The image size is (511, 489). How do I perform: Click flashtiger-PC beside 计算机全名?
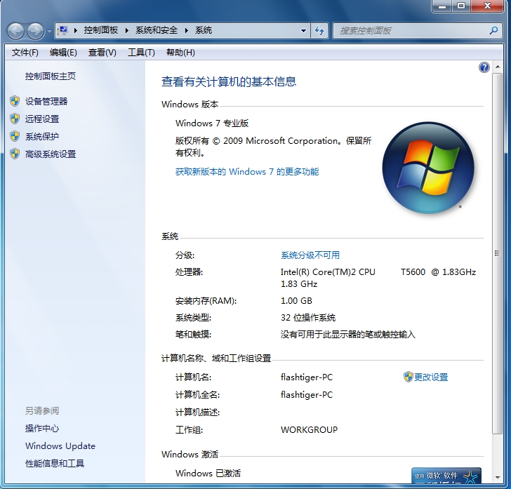[x=307, y=395]
